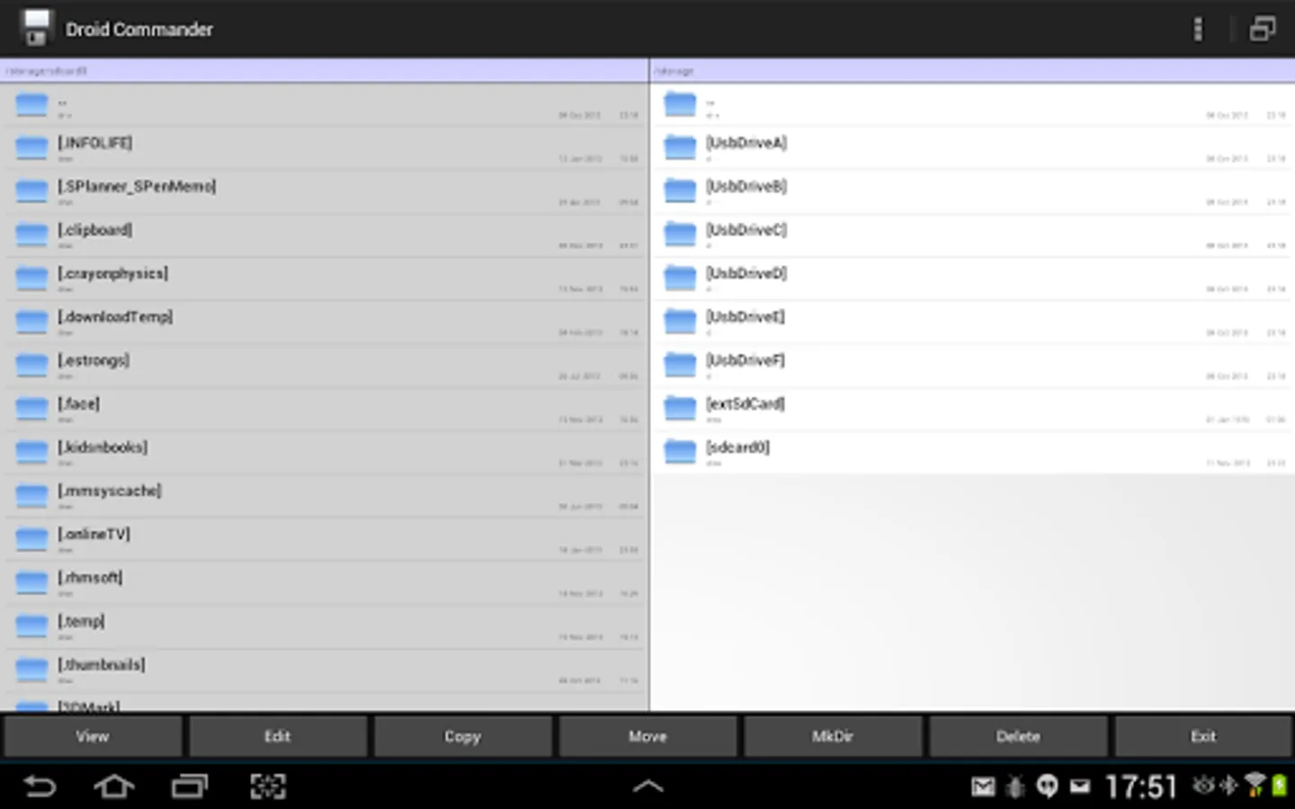Tap the Android back navigation button
Image resolution: width=1295 pixels, height=809 pixels.
pos(40,787)
